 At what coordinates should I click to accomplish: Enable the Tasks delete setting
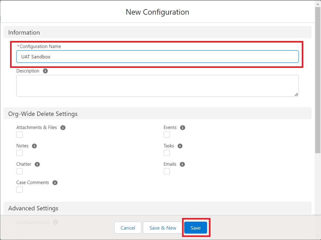click(167, 153)
